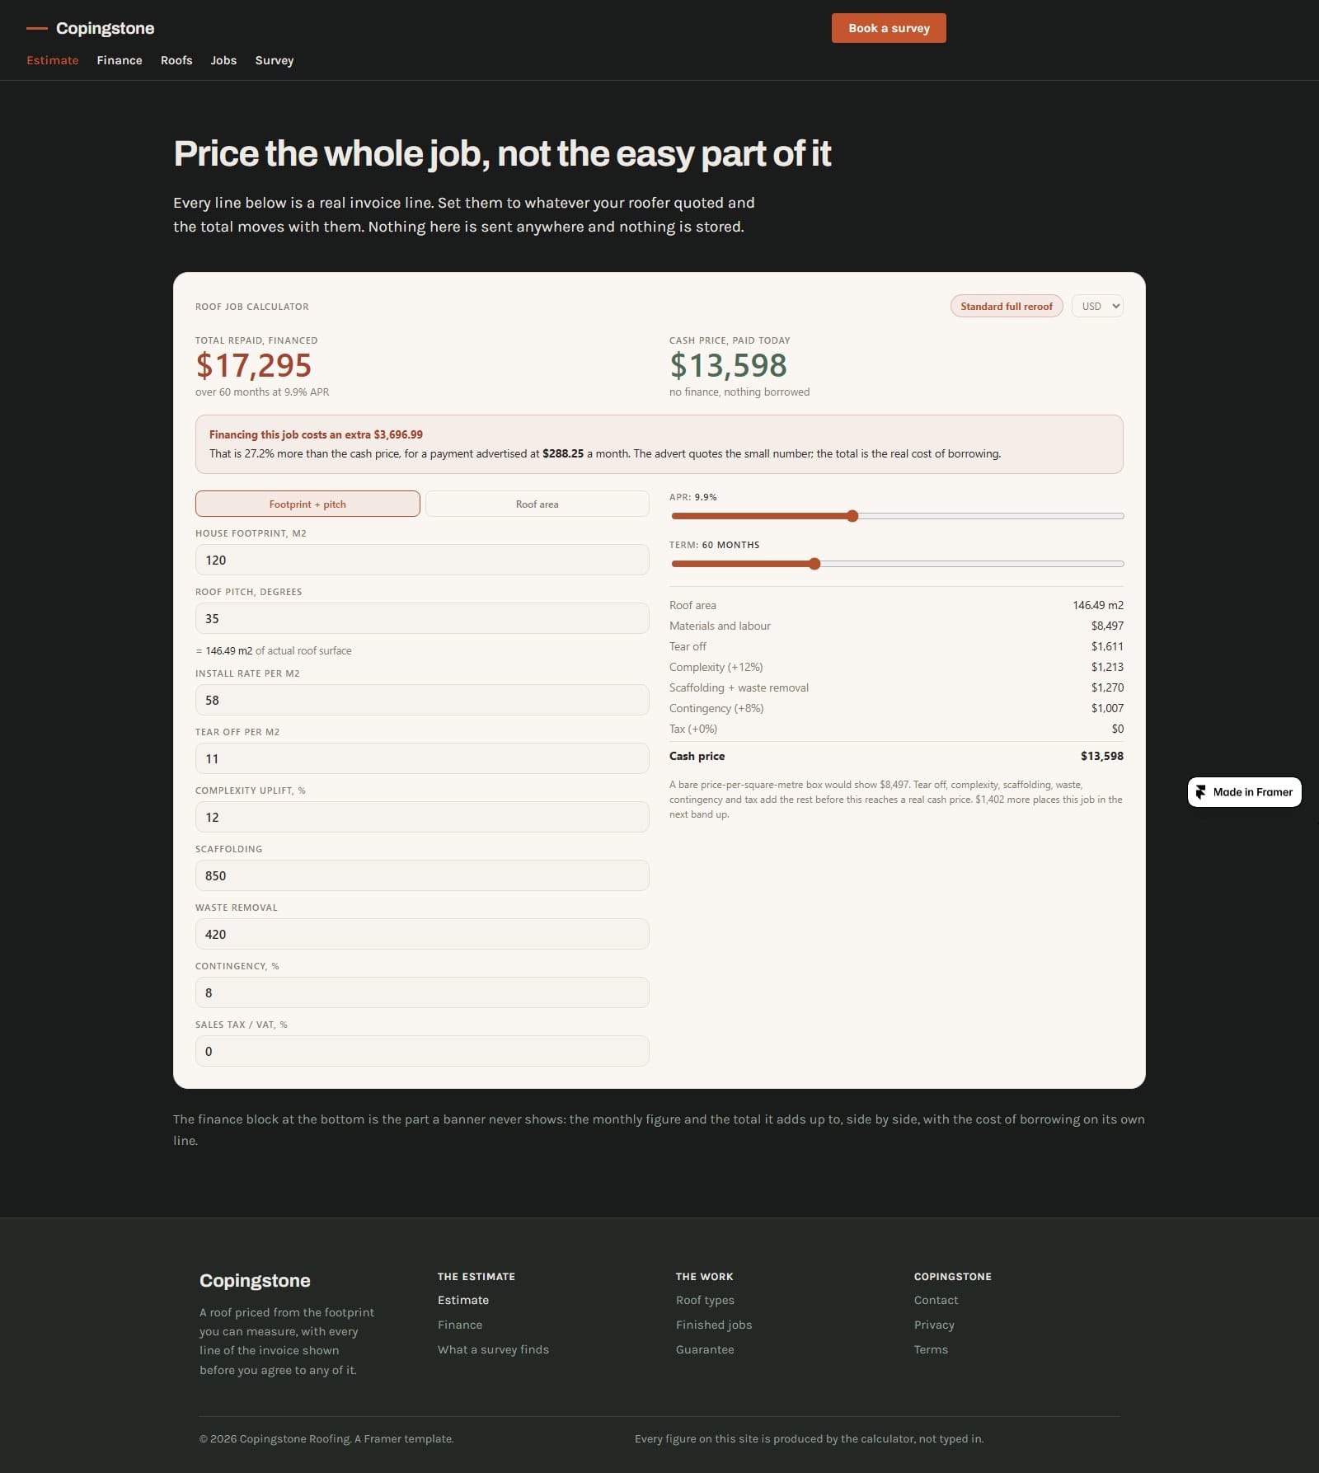Open Terms footer link
This screenshot has width=1319, height=1473.
coord(931,1349)
